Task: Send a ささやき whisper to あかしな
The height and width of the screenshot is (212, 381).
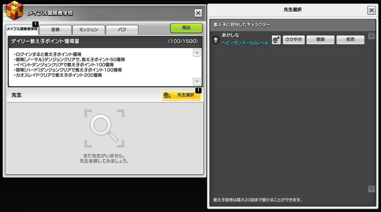Action: [294, 40]
